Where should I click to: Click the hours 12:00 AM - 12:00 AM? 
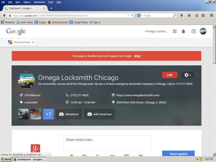coord(83,102)
